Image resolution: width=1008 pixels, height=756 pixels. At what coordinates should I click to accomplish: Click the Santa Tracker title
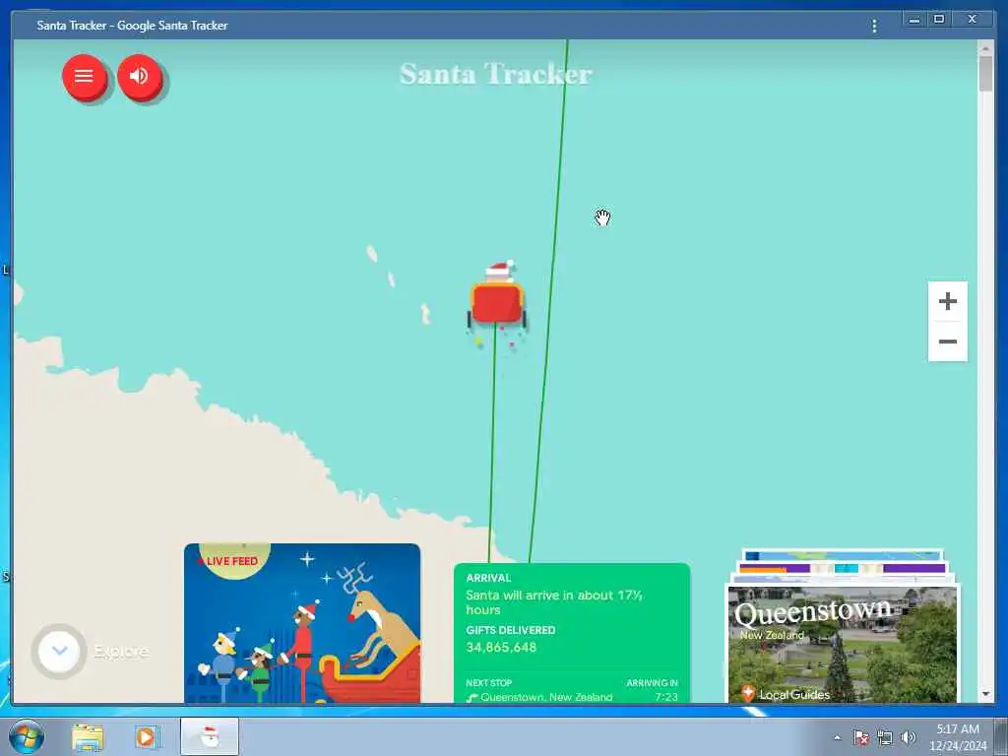click(x=496, y=74)
